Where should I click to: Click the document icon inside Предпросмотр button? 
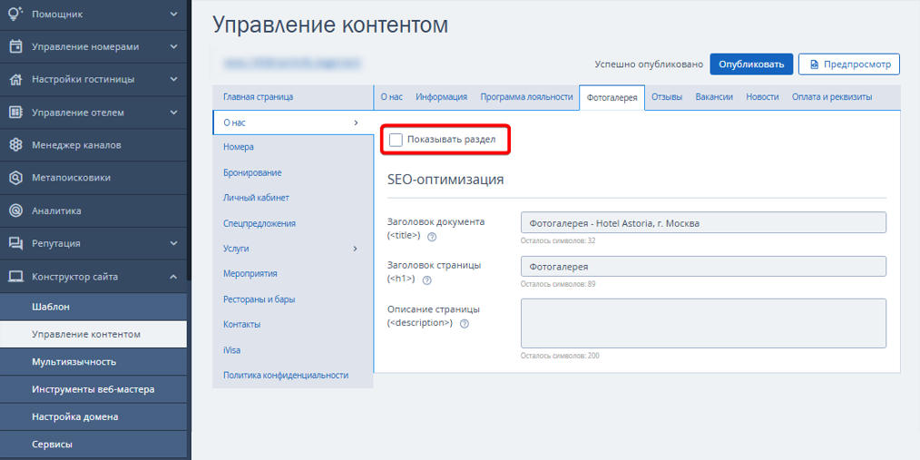[x=815, y=64]
